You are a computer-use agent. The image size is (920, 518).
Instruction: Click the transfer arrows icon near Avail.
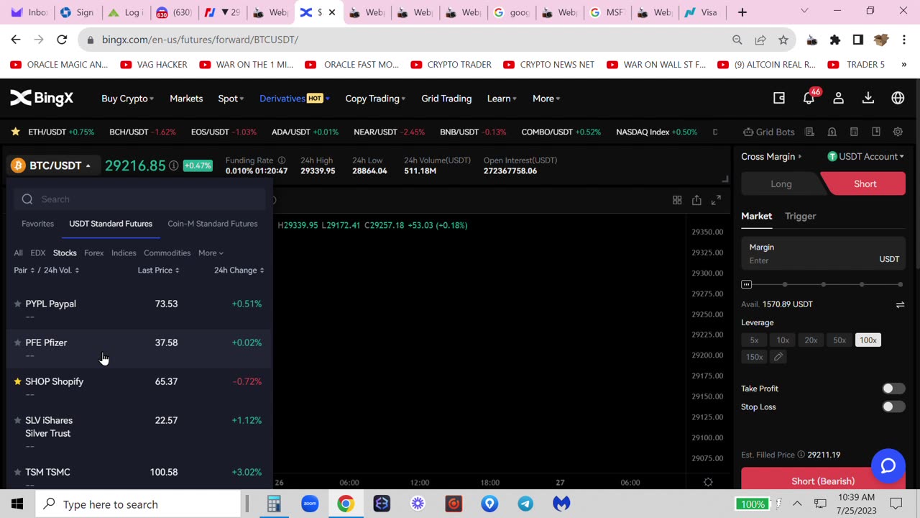coord(900,304)
